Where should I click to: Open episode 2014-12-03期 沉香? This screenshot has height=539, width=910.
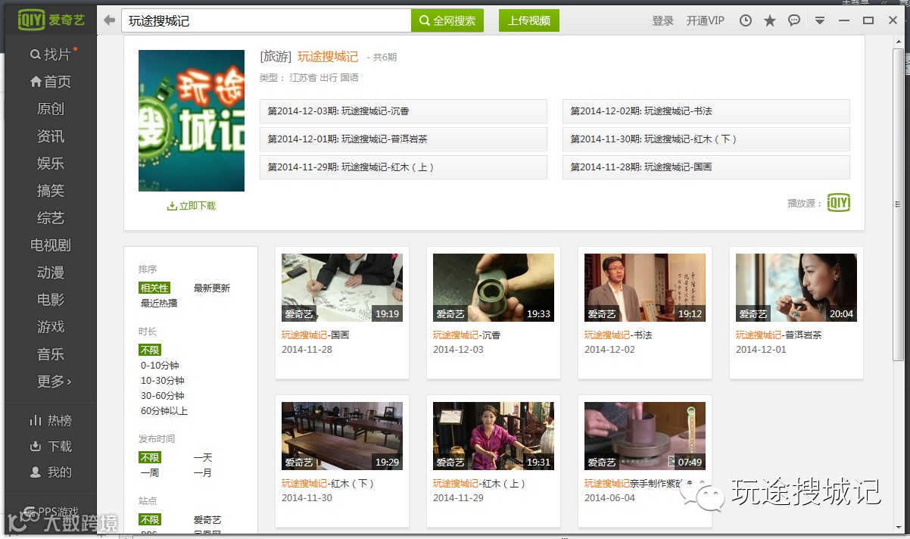coord(404,111)
